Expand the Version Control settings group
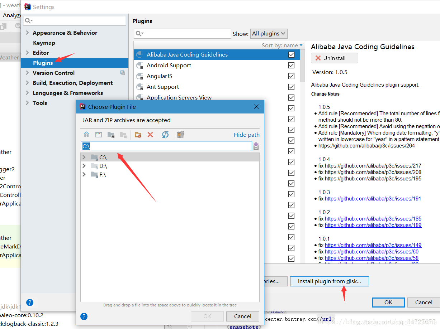The image size is (440, 329). (x=27, y=73)
